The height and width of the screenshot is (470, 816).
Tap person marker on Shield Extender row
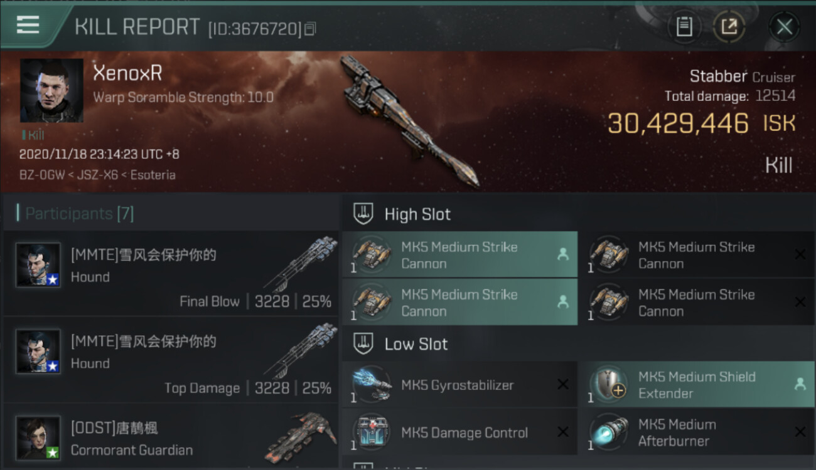(800, 385)
